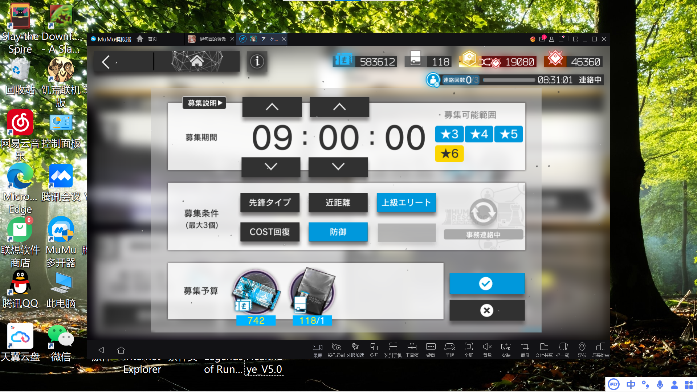Screen dimensions: 697x392
Task: Click 安装 APK install icon
Action: click(506, 350)
